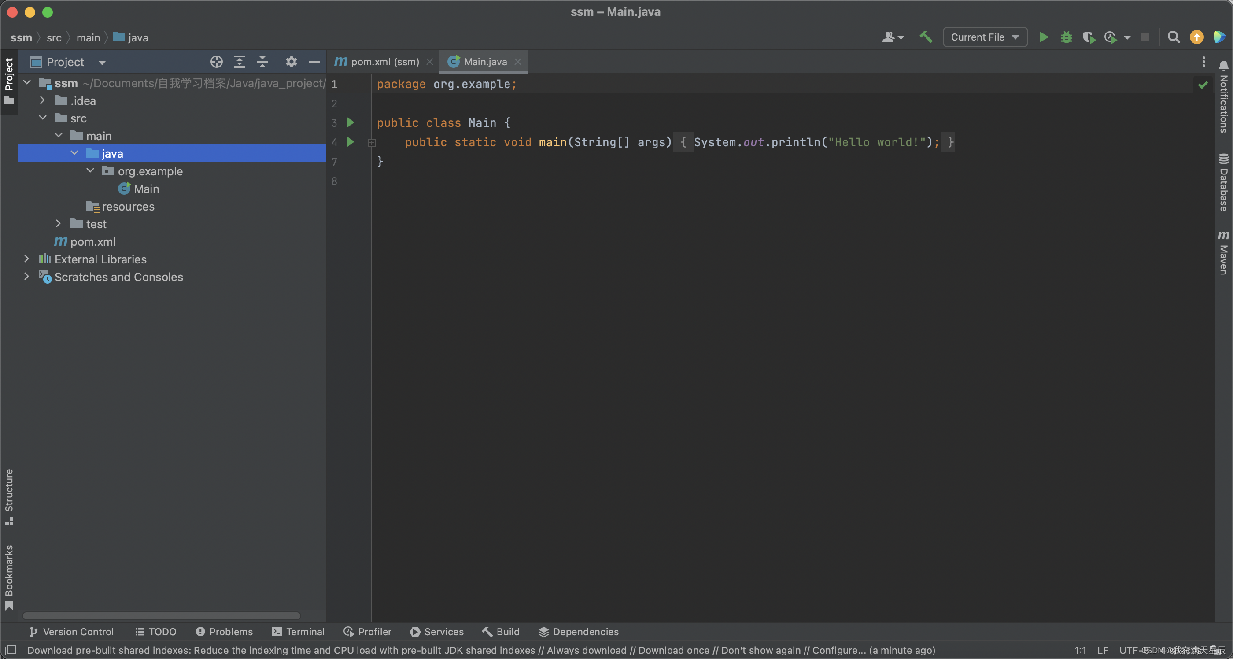Click the 'Always download' link in status bar
Image resolution: width=1233 pixels, height=659 pixels.
pos(587,650)
